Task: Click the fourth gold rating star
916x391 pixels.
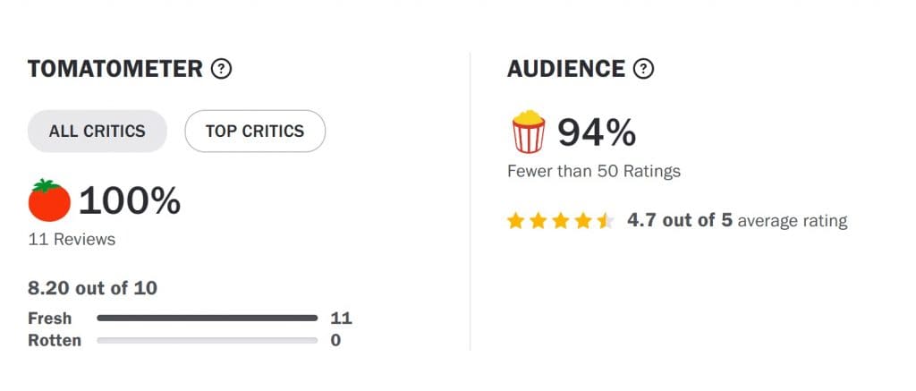Action: (583, 221)
